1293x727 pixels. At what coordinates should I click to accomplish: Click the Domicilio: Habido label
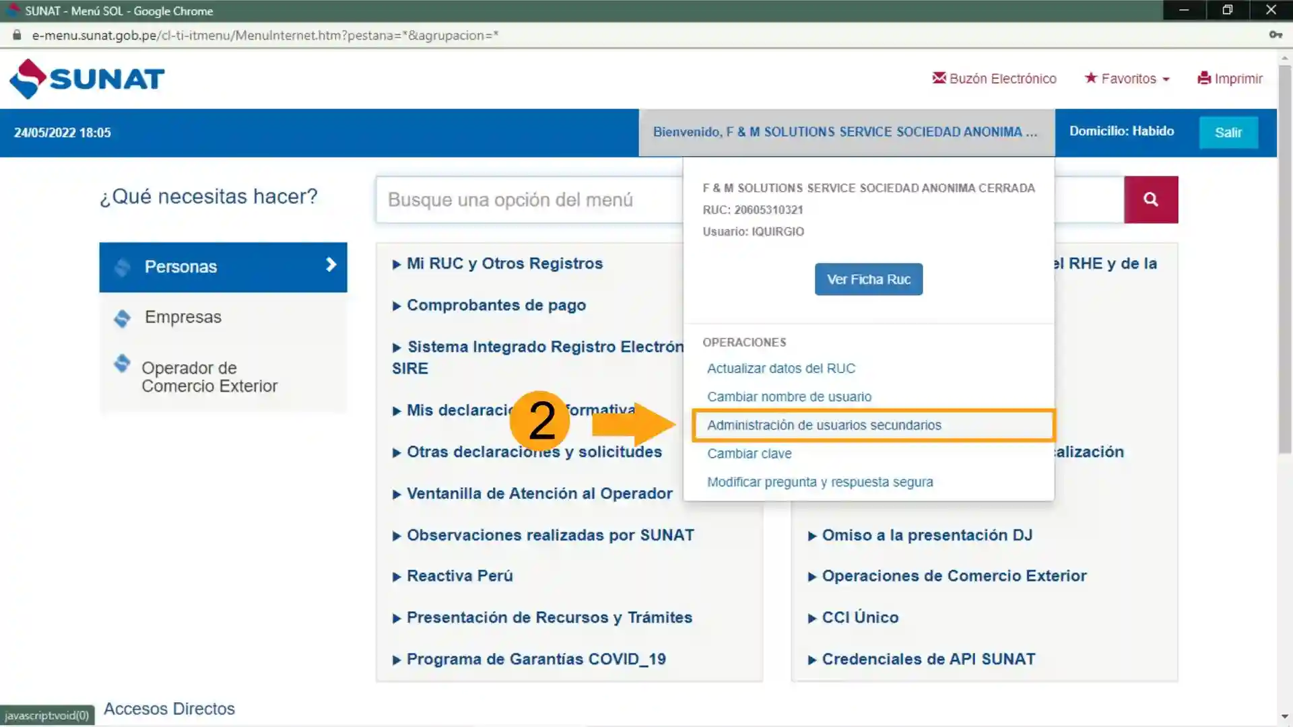point(1121,131)
